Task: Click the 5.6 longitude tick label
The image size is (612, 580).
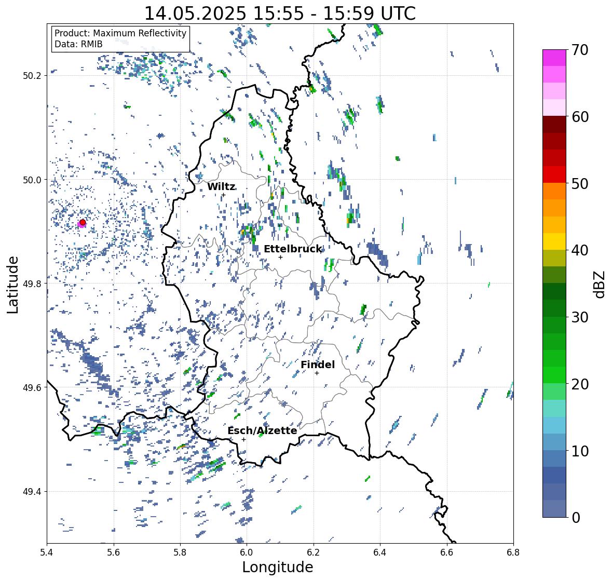Action: pos(114,552)
